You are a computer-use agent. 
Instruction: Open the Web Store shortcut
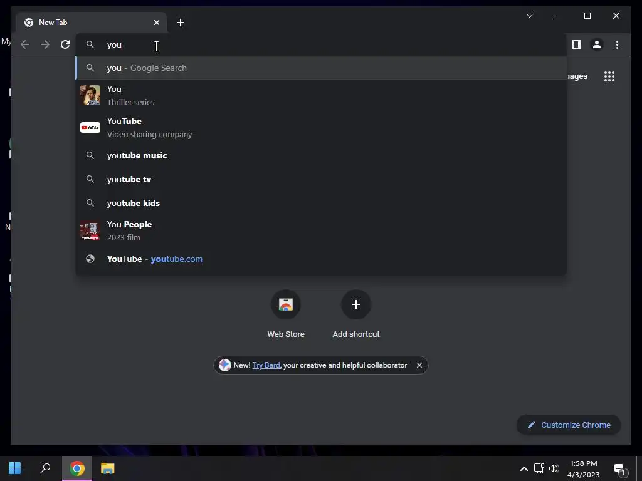pyautogui.click(x=286, y=314)
